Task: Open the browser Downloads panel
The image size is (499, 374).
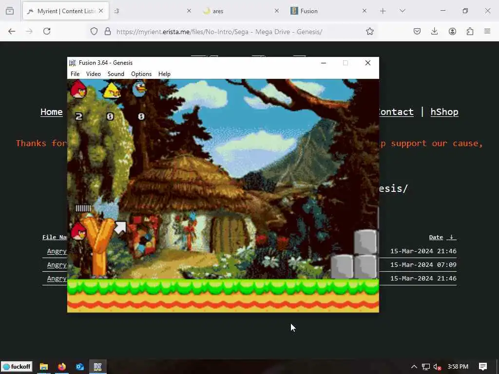Action: [434, 31]
